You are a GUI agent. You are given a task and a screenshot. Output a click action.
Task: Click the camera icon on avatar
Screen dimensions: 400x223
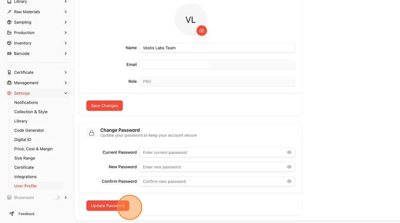point(201,31)
